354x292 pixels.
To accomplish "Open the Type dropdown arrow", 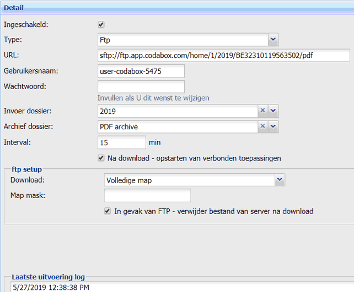I will pos(273,40).
